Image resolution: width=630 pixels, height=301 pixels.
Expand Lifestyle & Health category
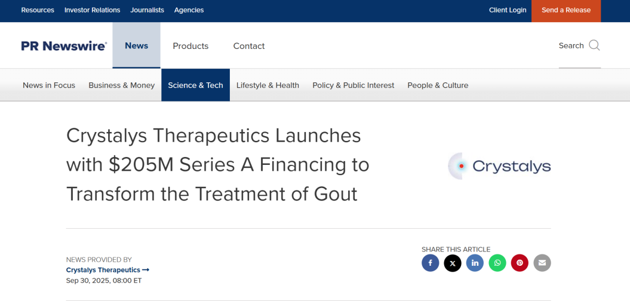pyautogui.click(x=268, y=85)
